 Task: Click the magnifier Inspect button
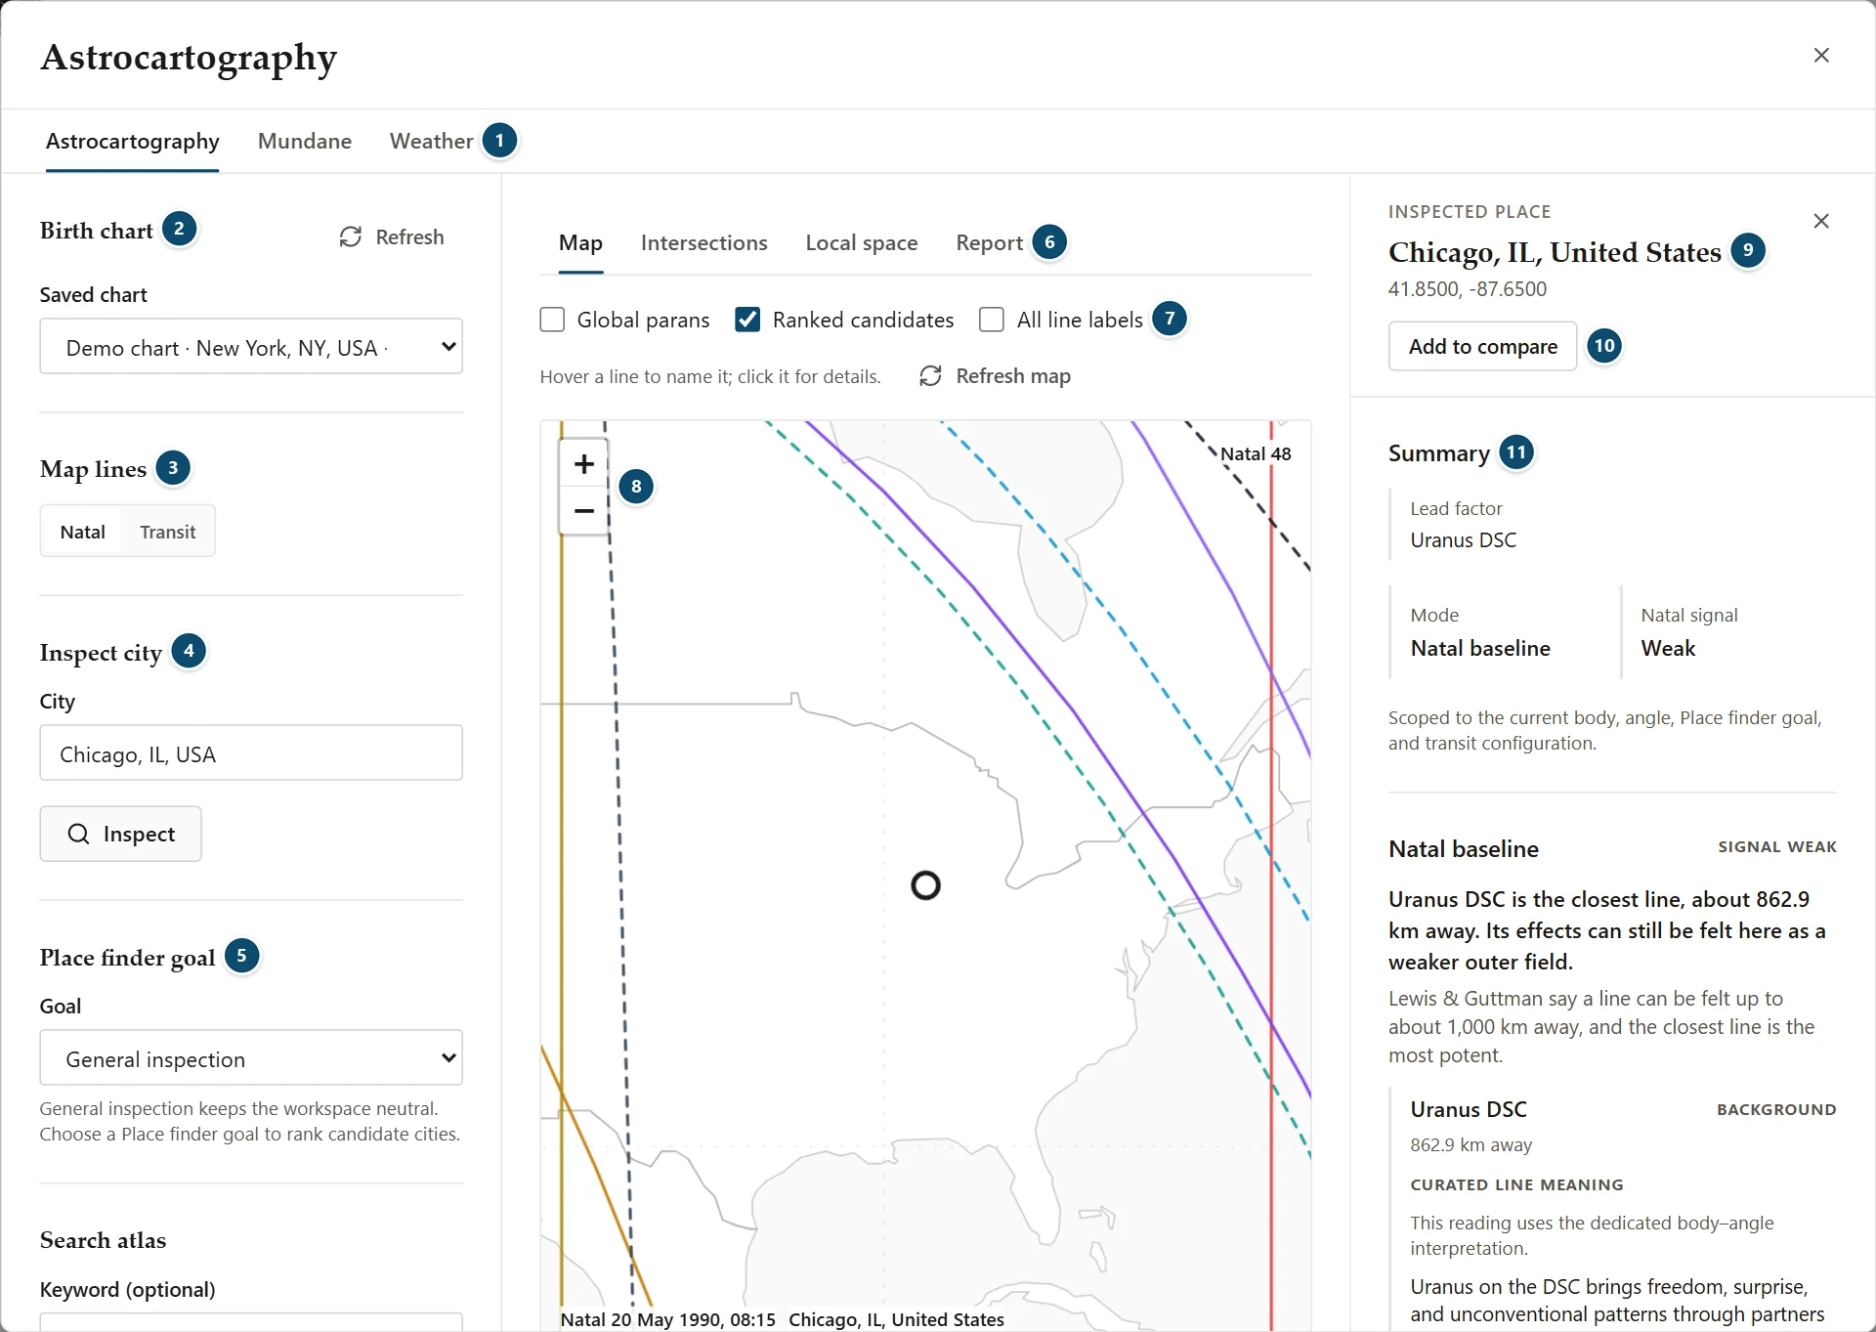click(x=121, y=834)
